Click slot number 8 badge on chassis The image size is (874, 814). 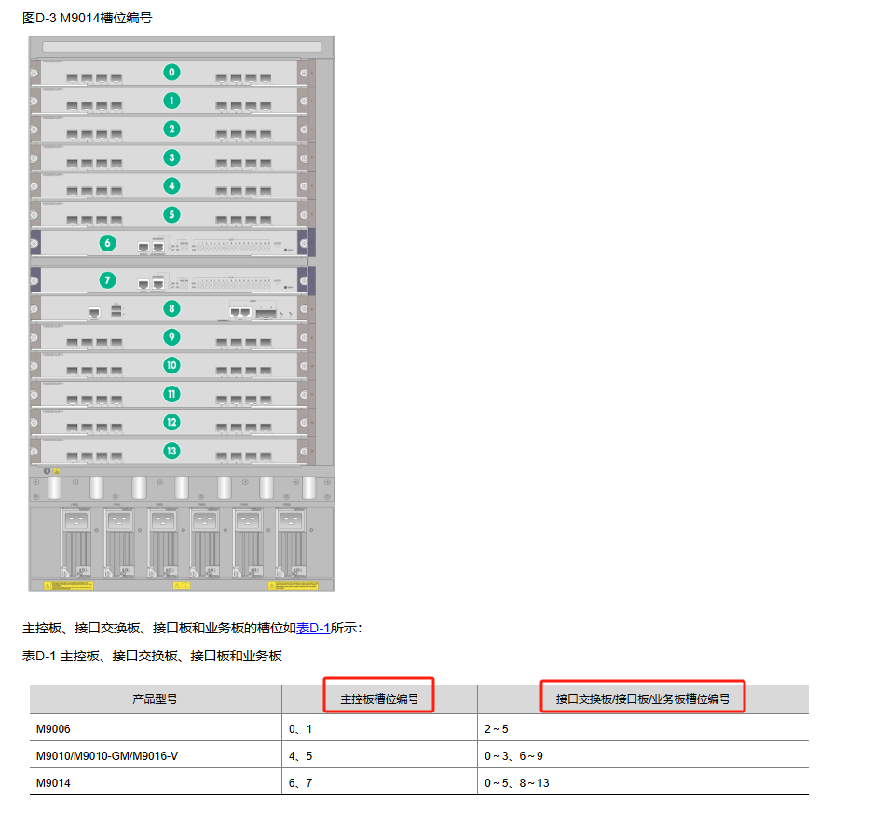[x=171, y=308]
